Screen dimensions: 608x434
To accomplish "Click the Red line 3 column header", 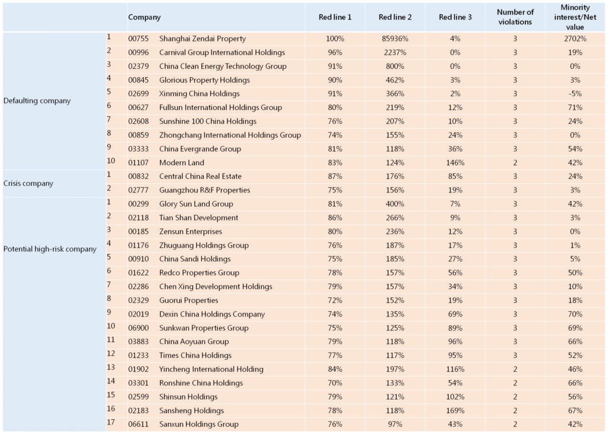I will pyautogui.click(x=455, y=17).
